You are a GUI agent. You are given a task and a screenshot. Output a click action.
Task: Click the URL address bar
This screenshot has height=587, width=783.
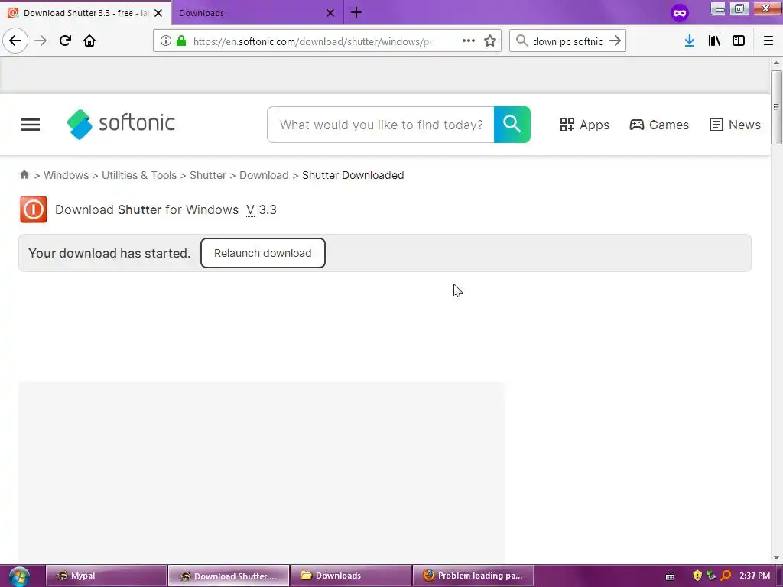312,41
